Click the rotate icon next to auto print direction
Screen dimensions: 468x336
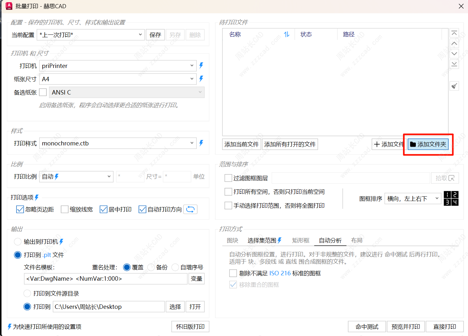tap(190, 209)
